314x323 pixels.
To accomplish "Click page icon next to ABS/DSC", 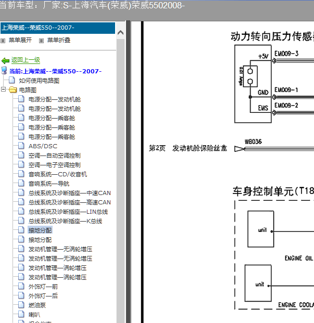I will 21,146.
